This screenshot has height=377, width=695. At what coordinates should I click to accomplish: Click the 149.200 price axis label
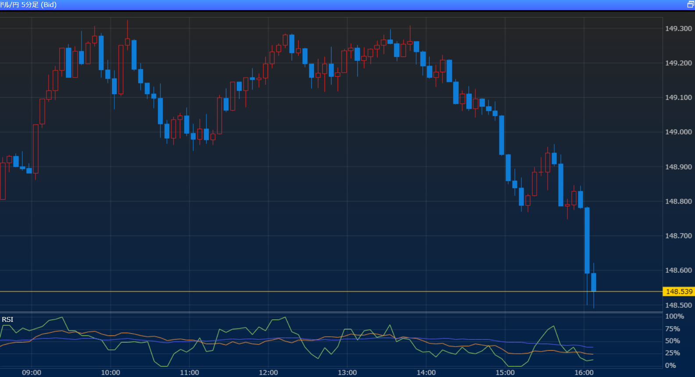point(678,63)
